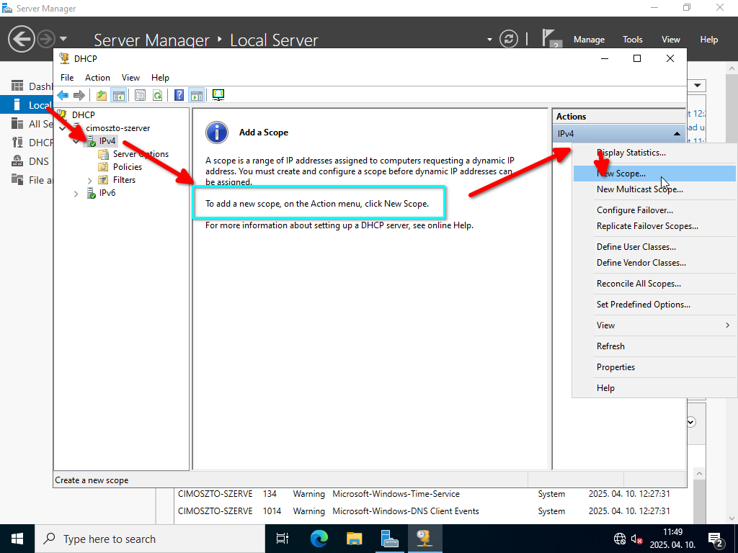Select Policies in the IPv4 tree
Viewport: 738px width, 553px height.
point(128,167)
